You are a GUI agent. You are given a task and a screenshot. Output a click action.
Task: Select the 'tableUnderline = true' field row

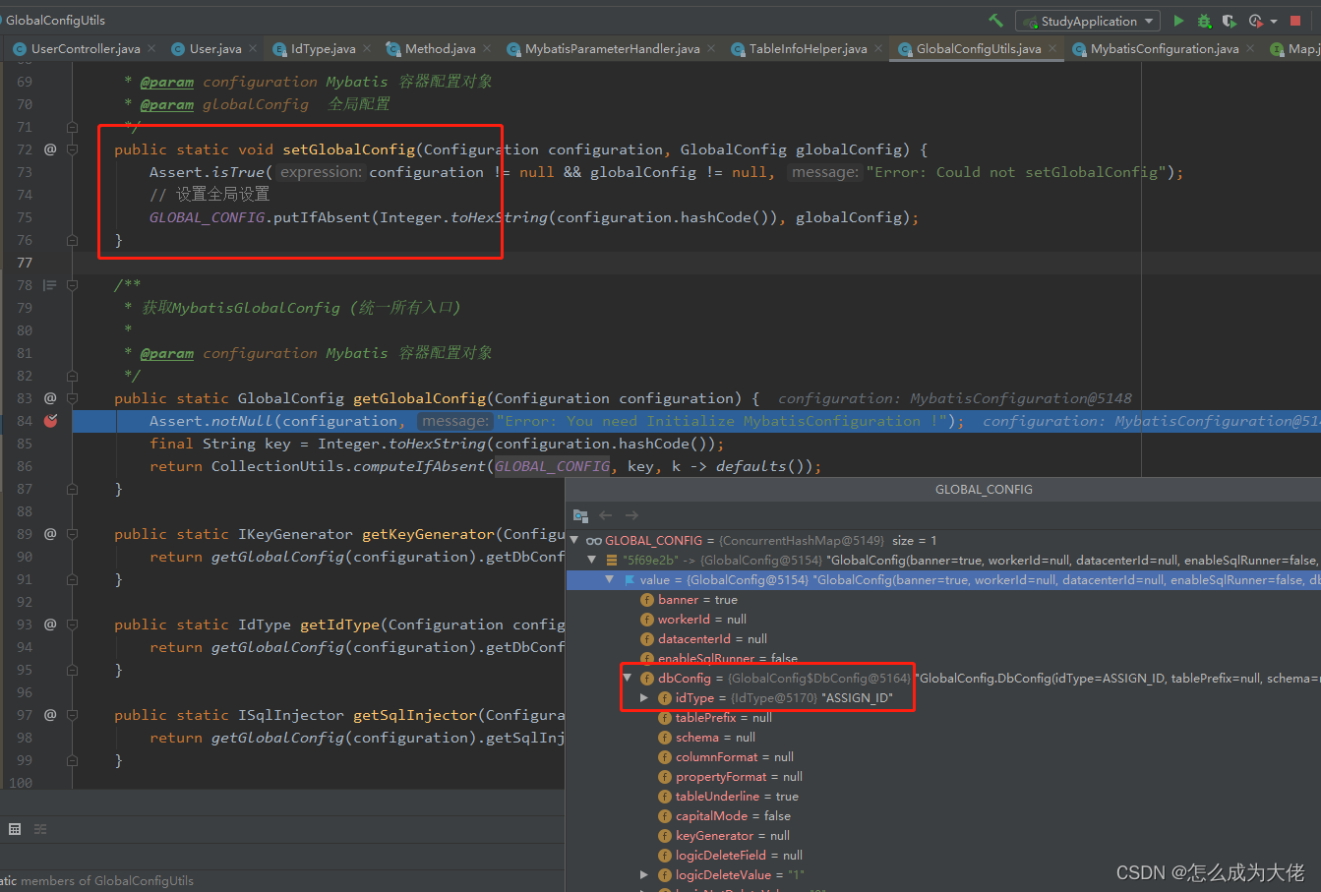click(x=943, y=796)
